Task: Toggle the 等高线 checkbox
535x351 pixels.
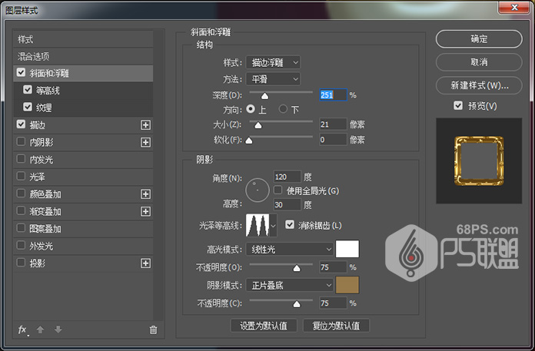Action: [28, 90]
